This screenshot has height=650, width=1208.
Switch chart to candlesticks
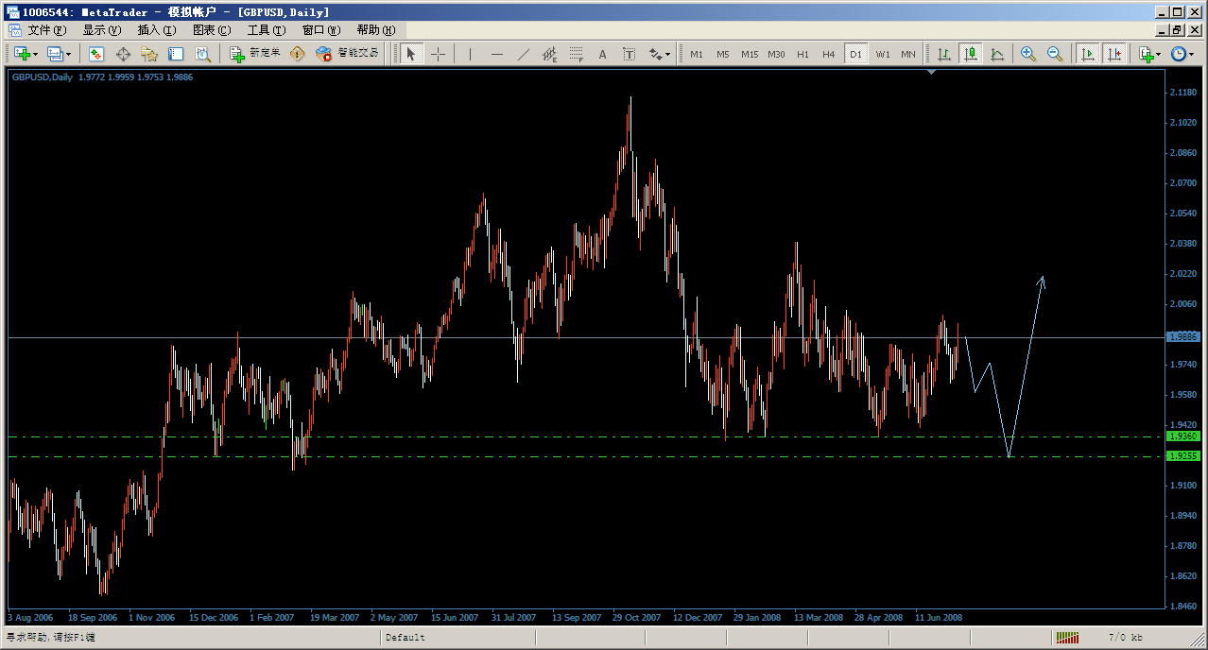tap(970, 54)
